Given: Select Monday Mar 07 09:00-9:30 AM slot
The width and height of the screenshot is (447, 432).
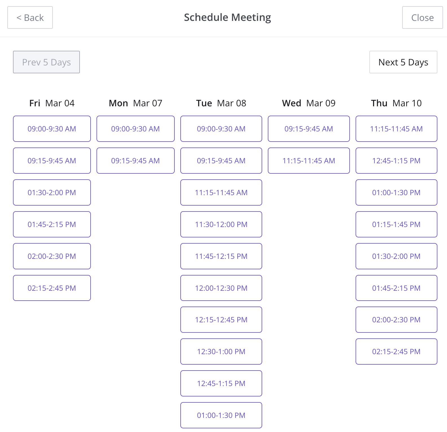Looking at the screenshot, I should (135, 129).
